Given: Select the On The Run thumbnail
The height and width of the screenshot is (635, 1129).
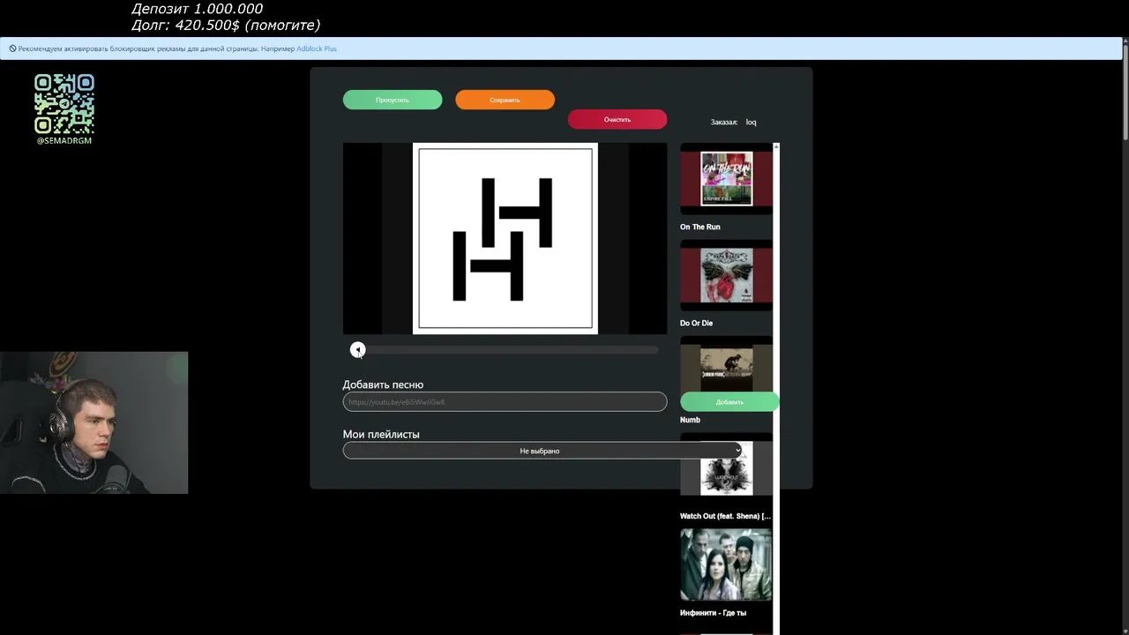Looking at the screenshot, I should tap(726, 179).
